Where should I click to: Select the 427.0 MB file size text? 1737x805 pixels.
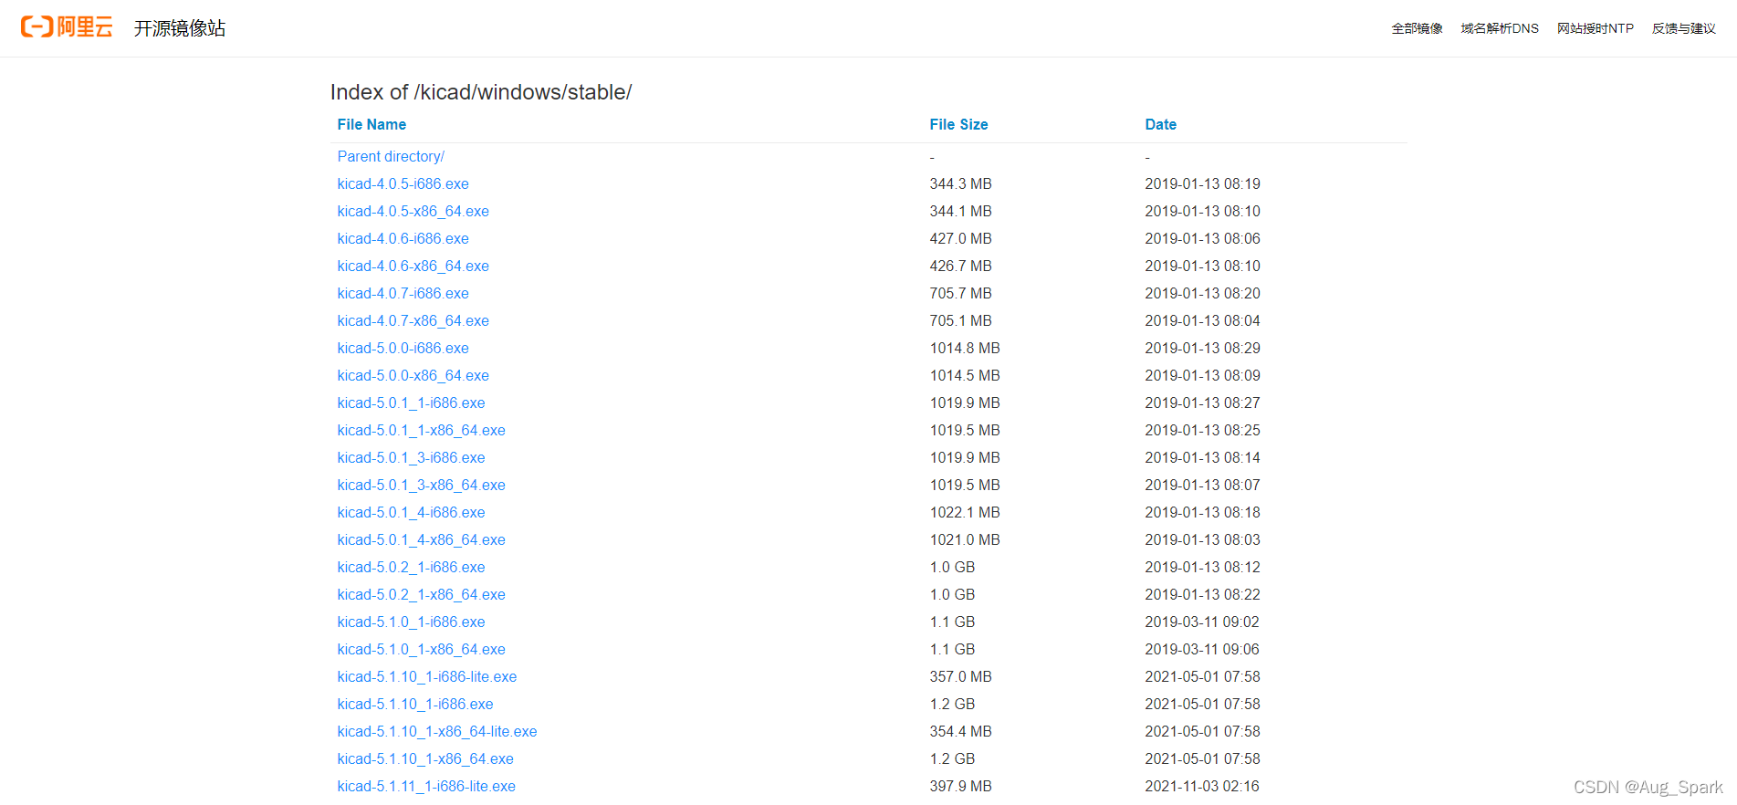960,238
